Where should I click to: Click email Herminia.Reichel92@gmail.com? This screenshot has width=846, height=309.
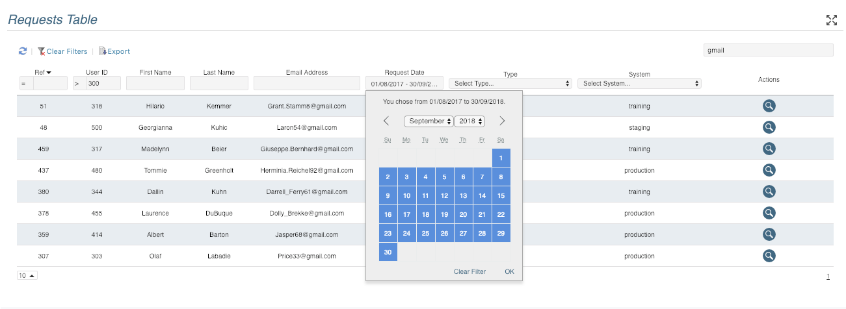pyautogui.click(x=307, y=170)
